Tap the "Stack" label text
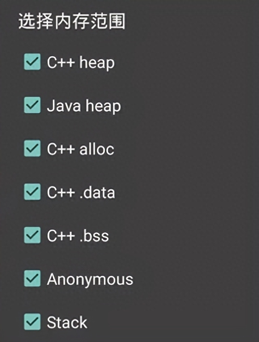This screenshot has height=342, width=259. coord(67,323)
